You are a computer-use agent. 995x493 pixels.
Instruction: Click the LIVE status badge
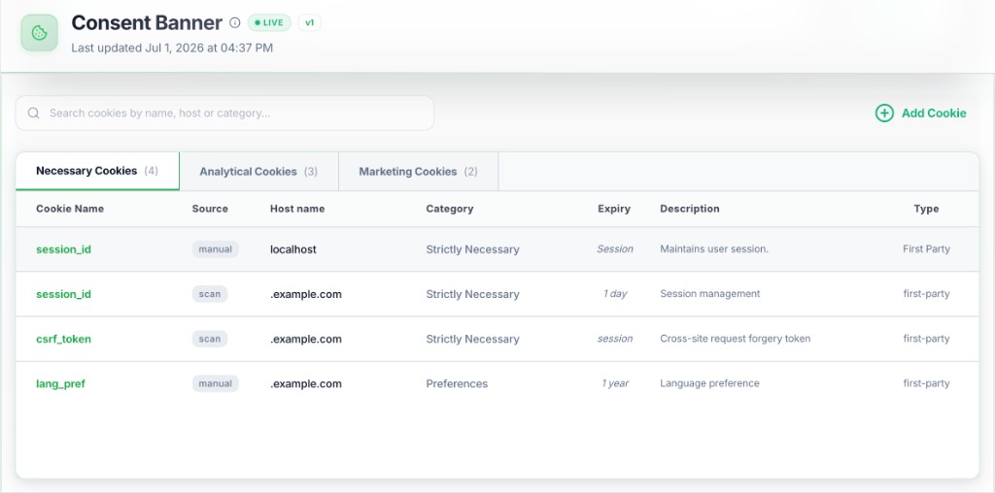click(269, 23)
